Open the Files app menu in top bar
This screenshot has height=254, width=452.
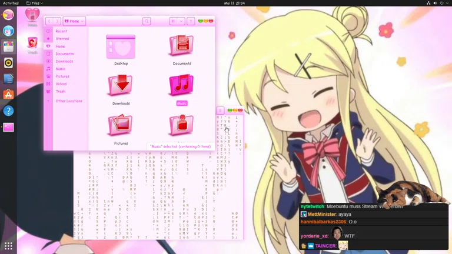35,3
